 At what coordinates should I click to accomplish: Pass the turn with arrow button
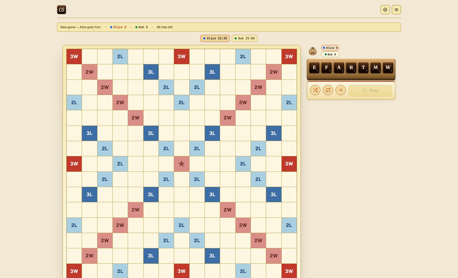click(341, 90)
